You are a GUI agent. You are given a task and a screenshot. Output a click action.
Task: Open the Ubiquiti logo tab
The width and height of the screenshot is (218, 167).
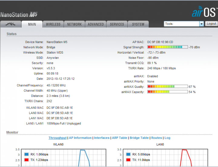(11, 24)
